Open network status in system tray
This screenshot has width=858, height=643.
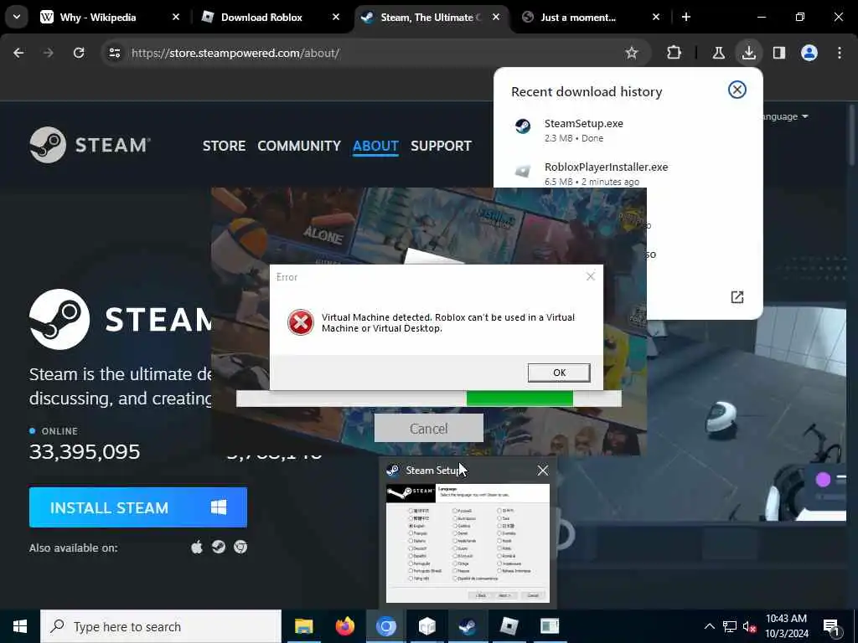(x=730, y=626)
